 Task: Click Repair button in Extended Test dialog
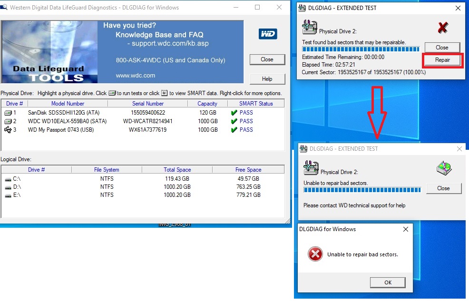coord(442,60)
